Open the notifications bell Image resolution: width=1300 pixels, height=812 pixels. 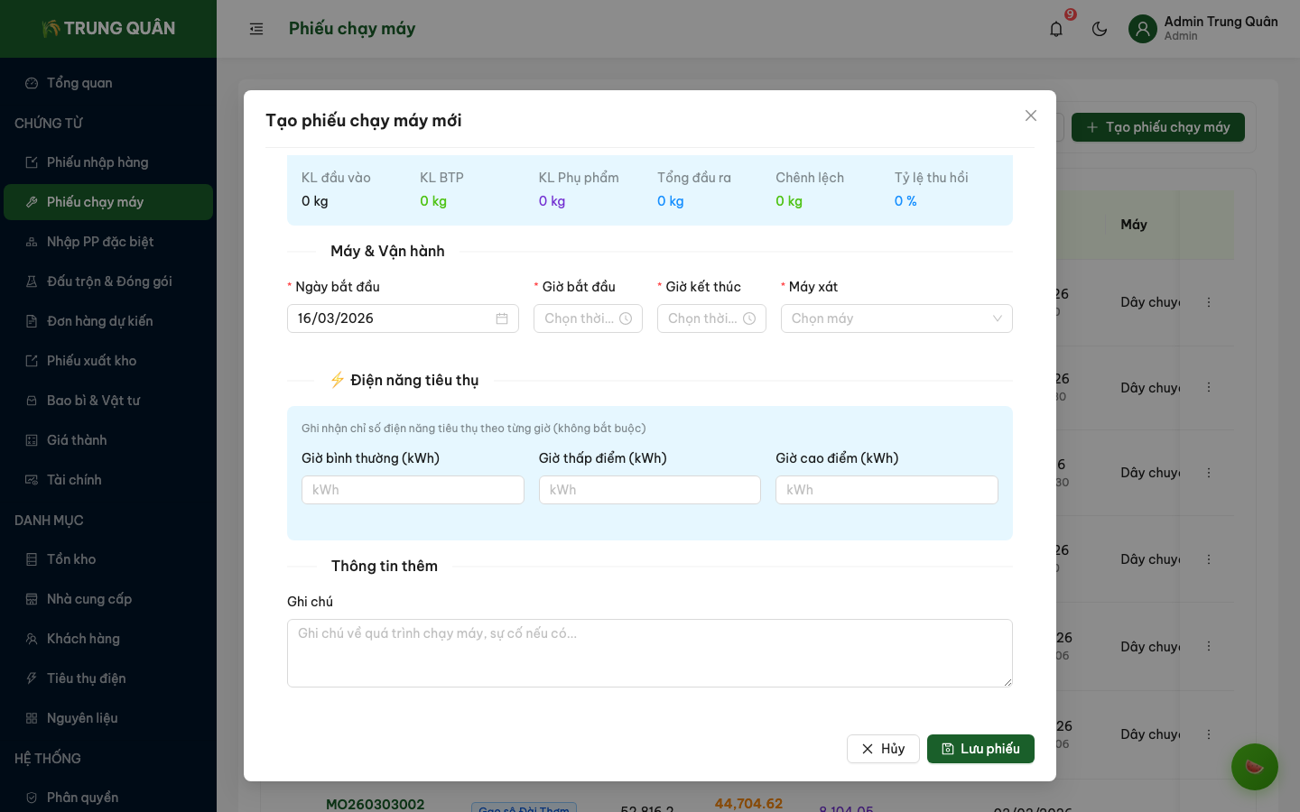click(1055, 29)
